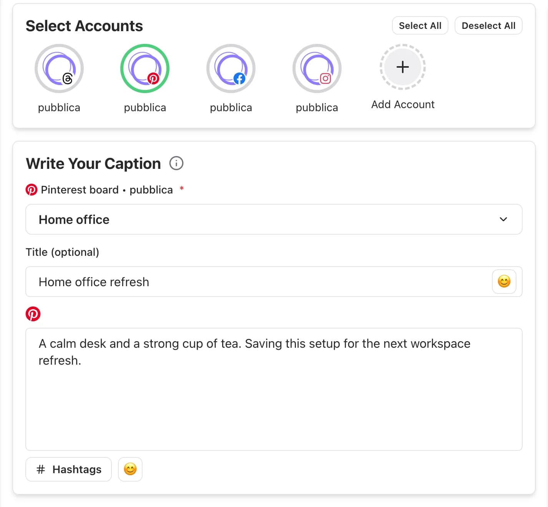Viewport: 548px width, 507px height.
Task: Open emoji picker for the title
Action: [x=504, y=282]
